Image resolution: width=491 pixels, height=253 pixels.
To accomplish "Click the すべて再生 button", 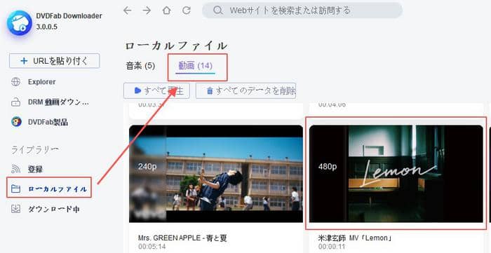I will point(156,90).
